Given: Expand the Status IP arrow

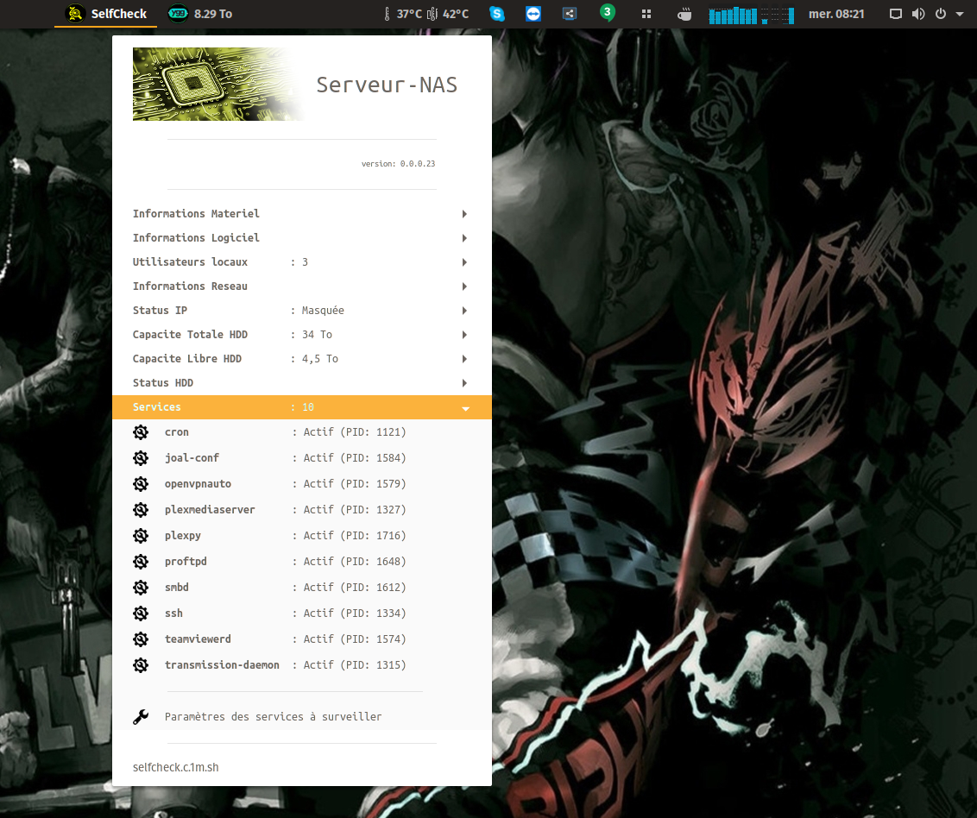Looking at the screenshot, I should [x=464, y=311].
